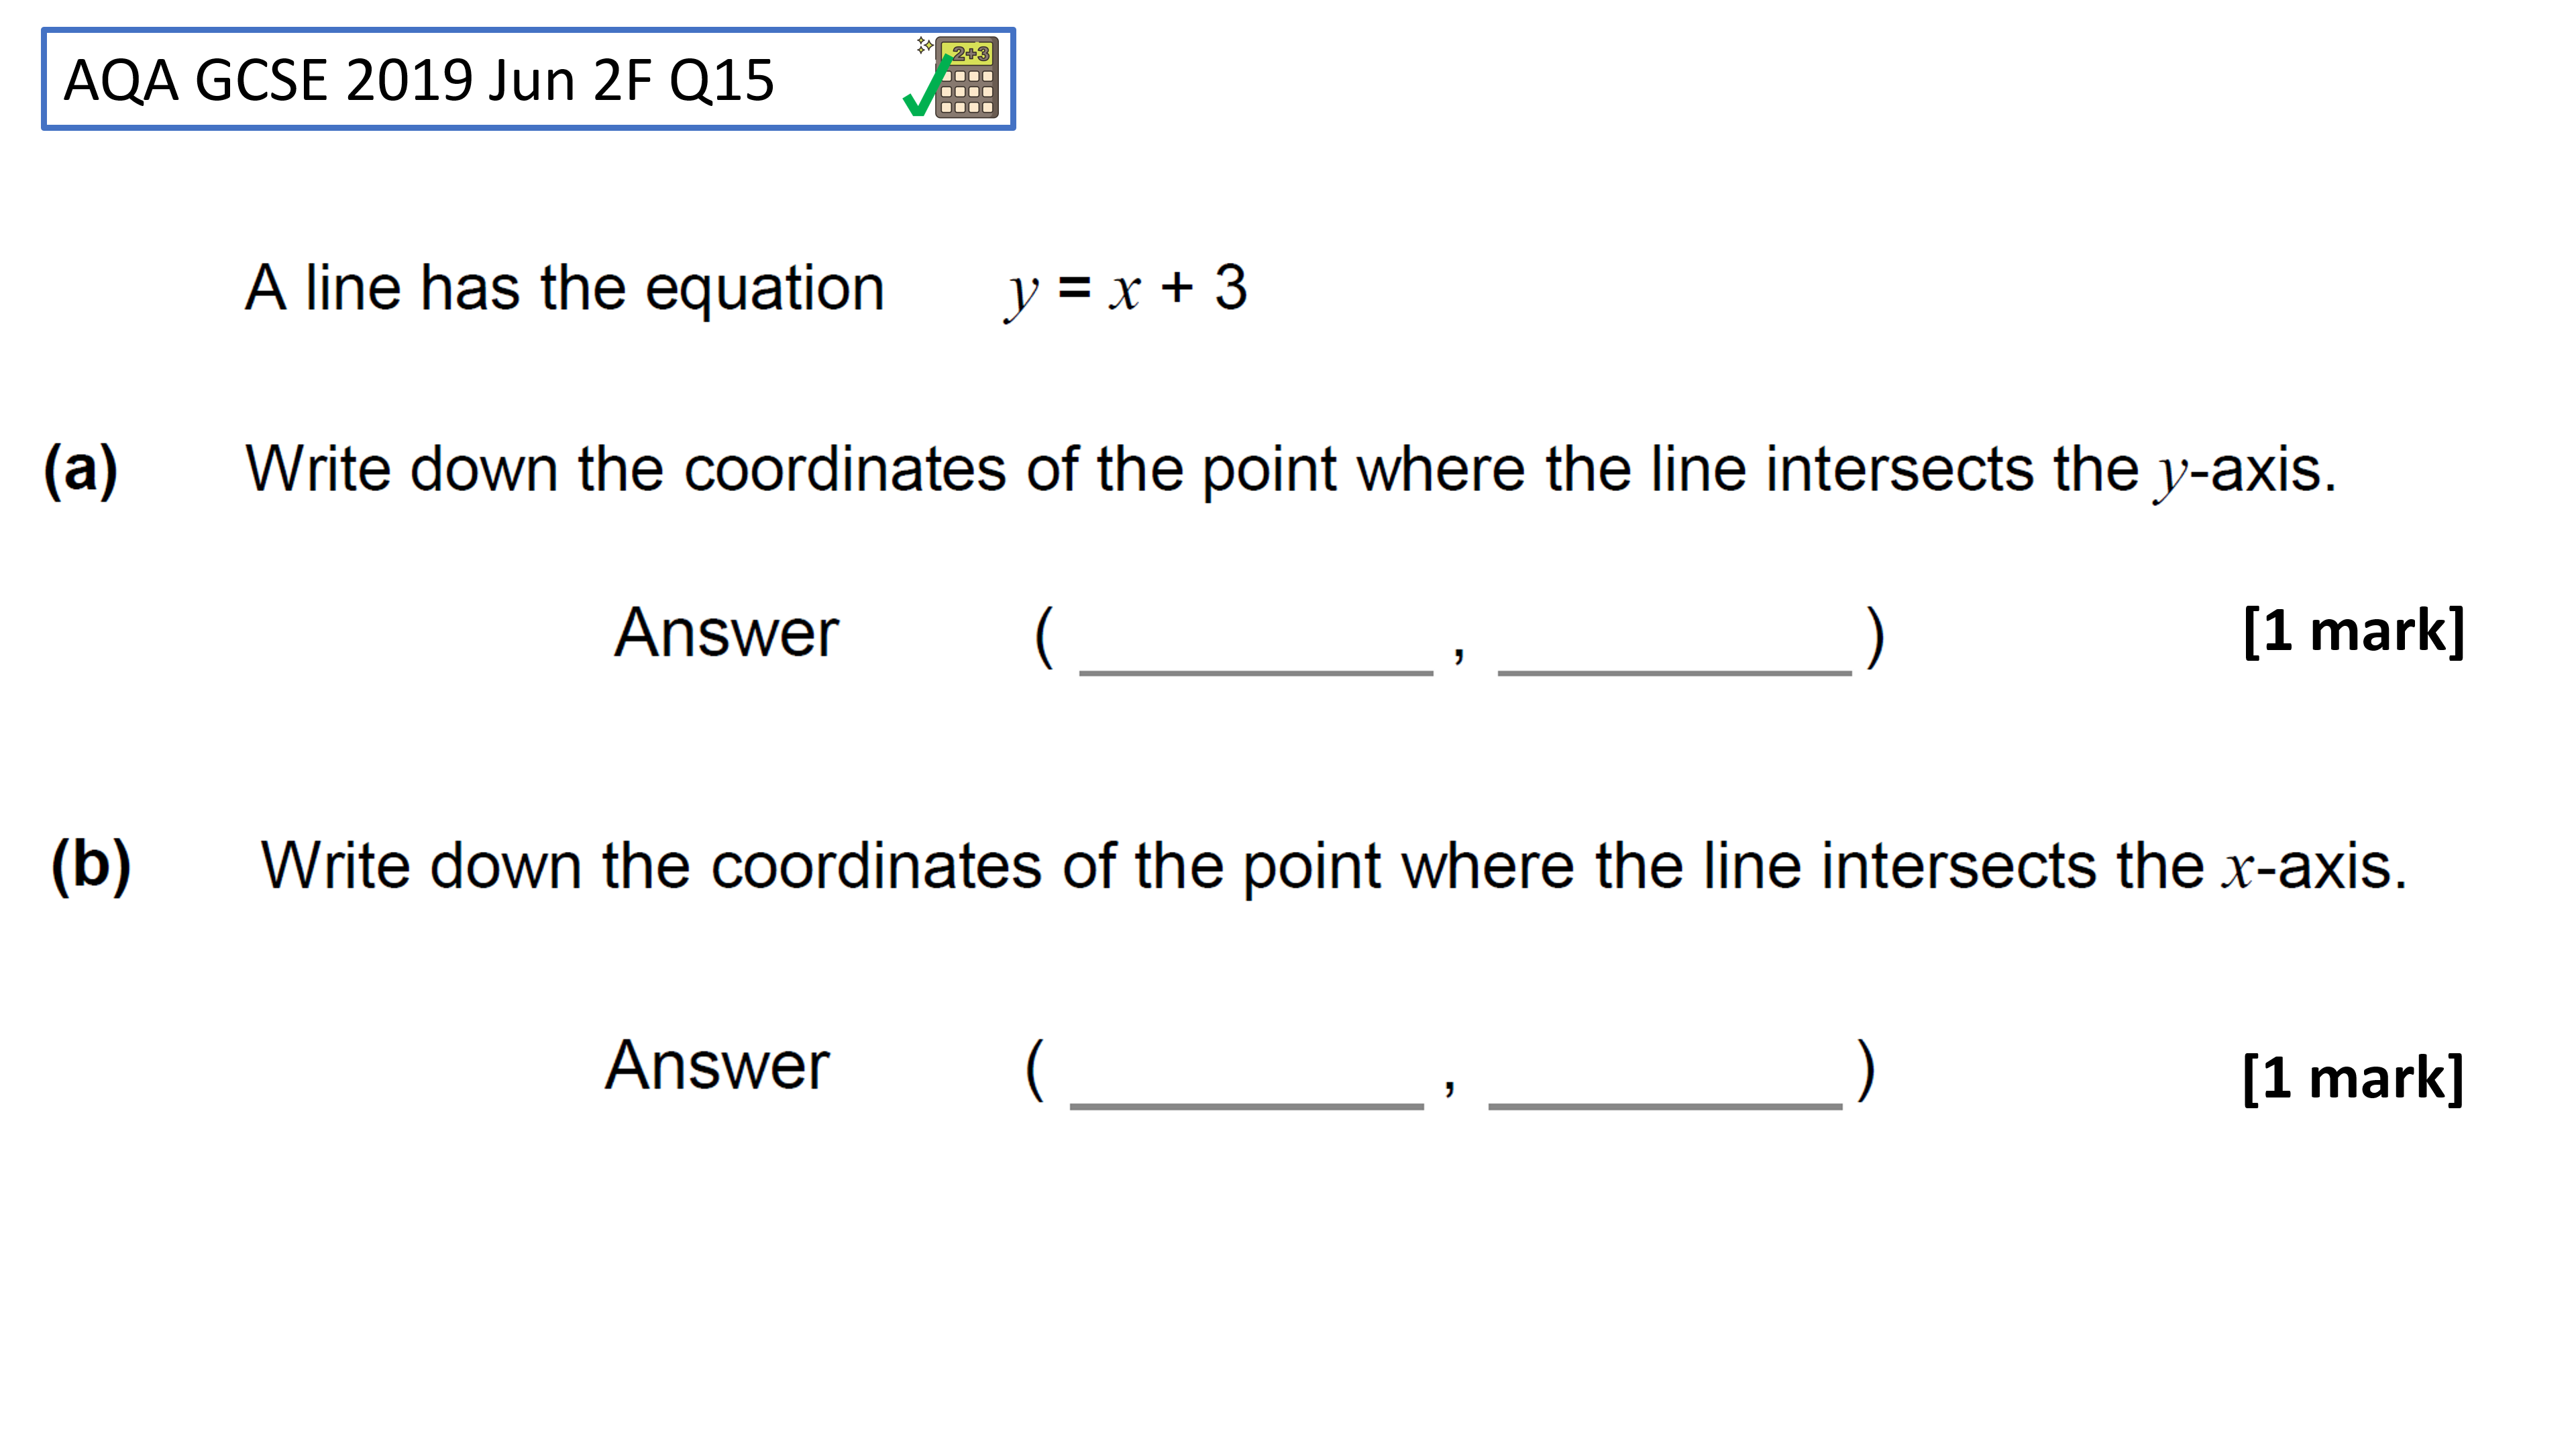Click the [1 mark] label for part (a)
The image size is (2576, 1449).
tap(2354, 631)
